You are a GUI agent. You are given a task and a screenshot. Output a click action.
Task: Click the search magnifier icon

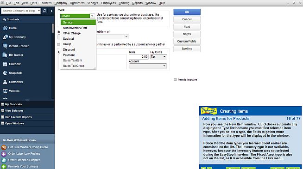point(44,11)
